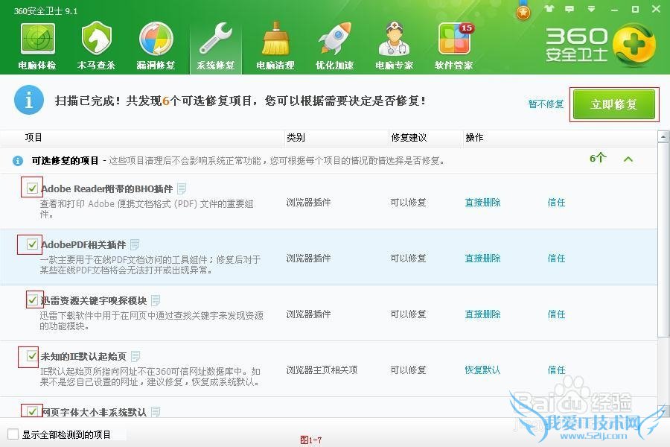This screenshot has width=670, height=447.
Task: Click the 操作 column header
Action: pos(474,137)
